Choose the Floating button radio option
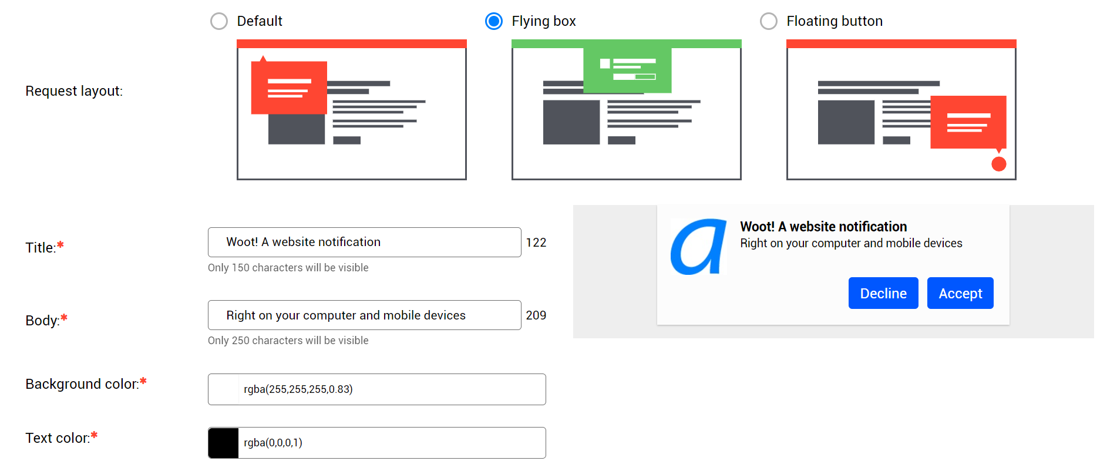The image size is (1117, 471). (768, 21)
